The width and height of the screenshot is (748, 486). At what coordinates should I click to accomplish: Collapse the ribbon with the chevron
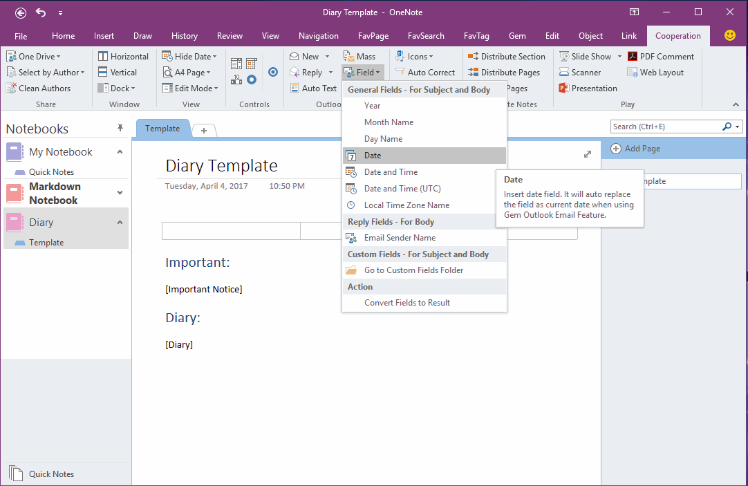736,104
